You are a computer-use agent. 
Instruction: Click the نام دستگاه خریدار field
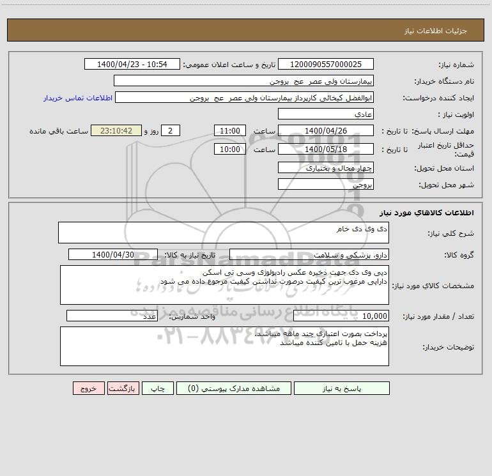(x=243, y=81)
